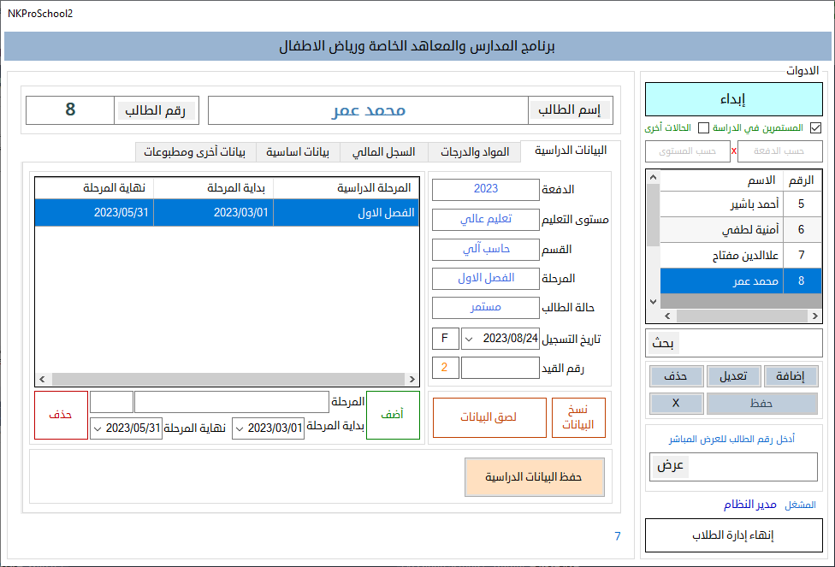Click stages table scroll right arrow
The image size is (835, 567).
[x=412, y=379]
